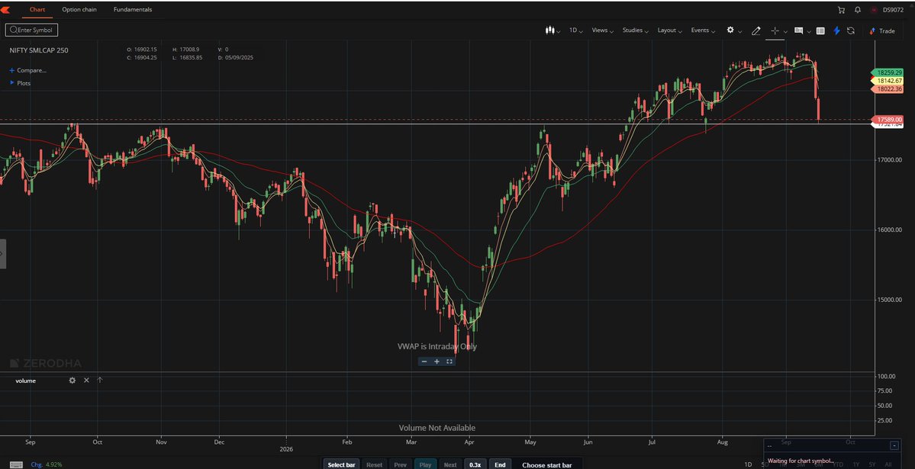Close the volume panel

(x=86, y=381)
